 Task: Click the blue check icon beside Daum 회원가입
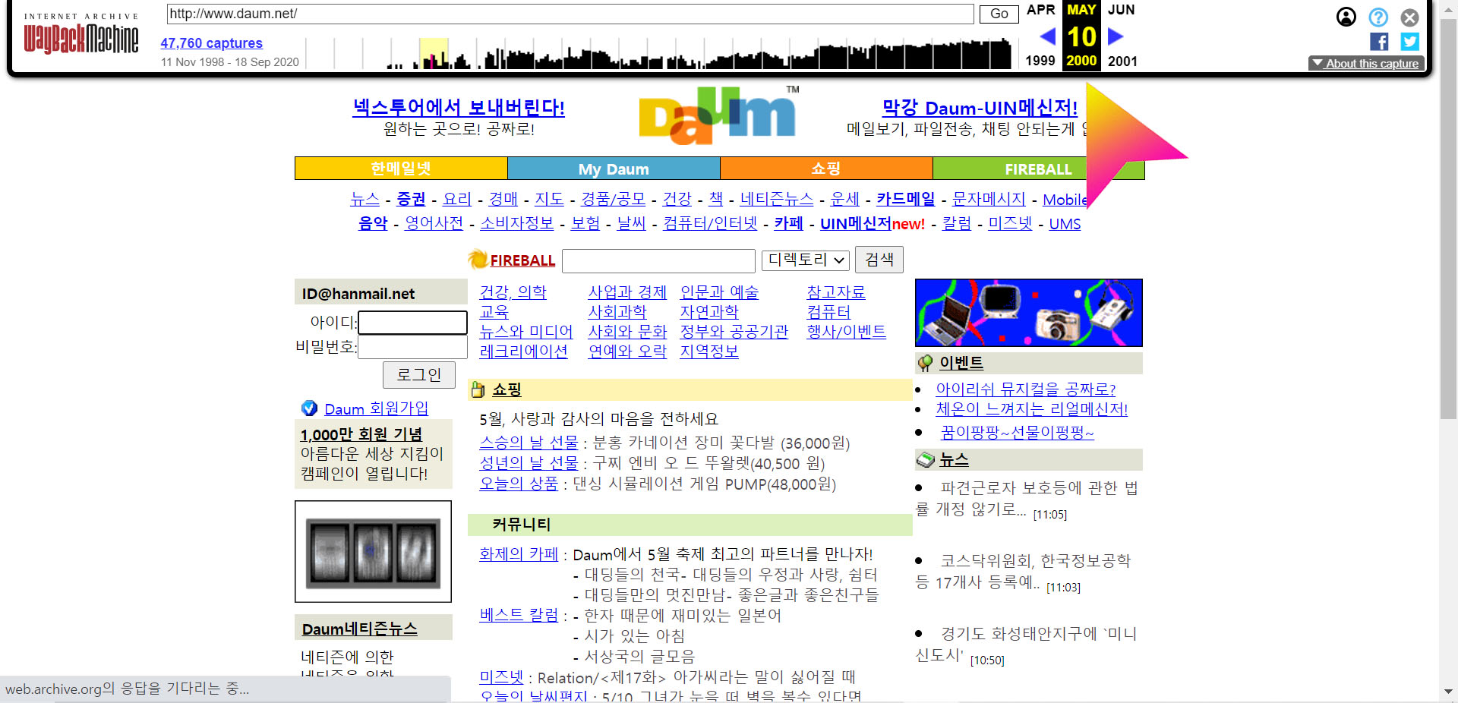coord(309,408)
